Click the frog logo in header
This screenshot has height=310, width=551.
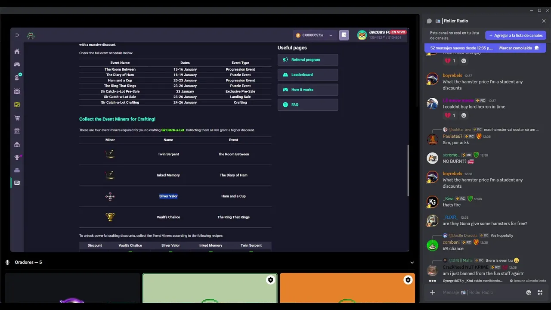click(31, 36)
